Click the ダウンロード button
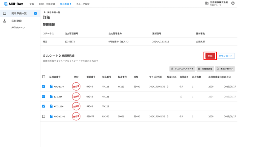Screen dimensions: 253x147 (x=225, y=56)
